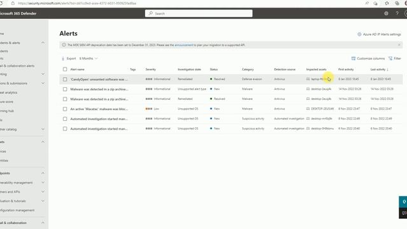Click into the Defender Search field
The height and width of the screenshot is (229, 407).
[199, 13]
